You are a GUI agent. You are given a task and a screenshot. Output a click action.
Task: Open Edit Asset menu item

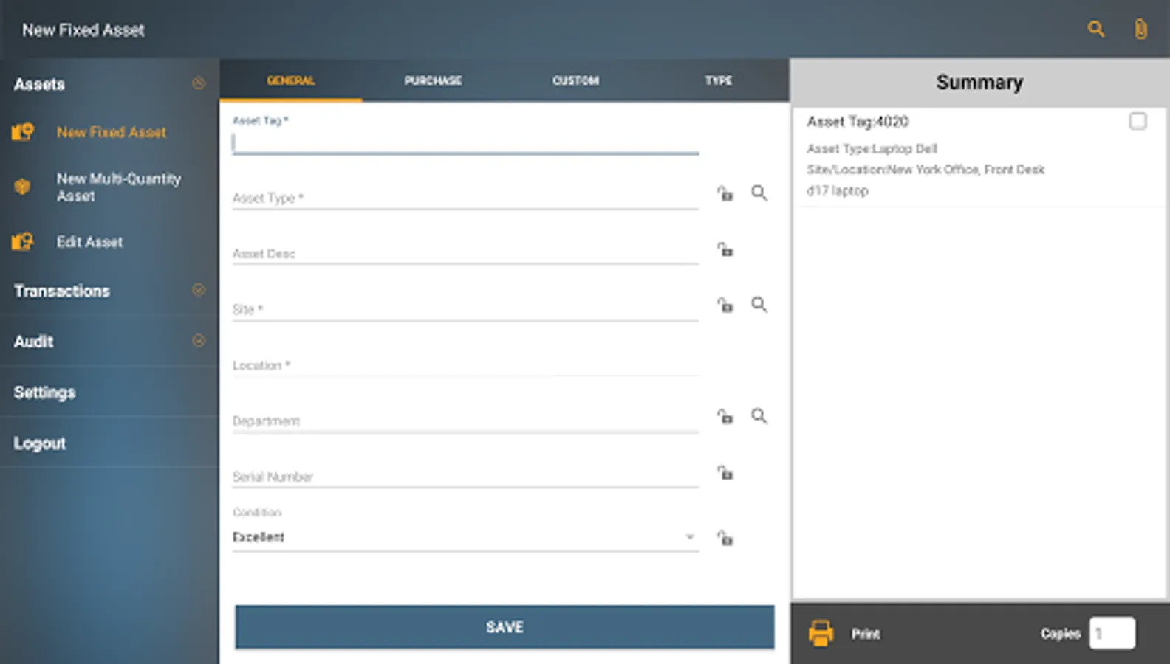pos(89,241)
